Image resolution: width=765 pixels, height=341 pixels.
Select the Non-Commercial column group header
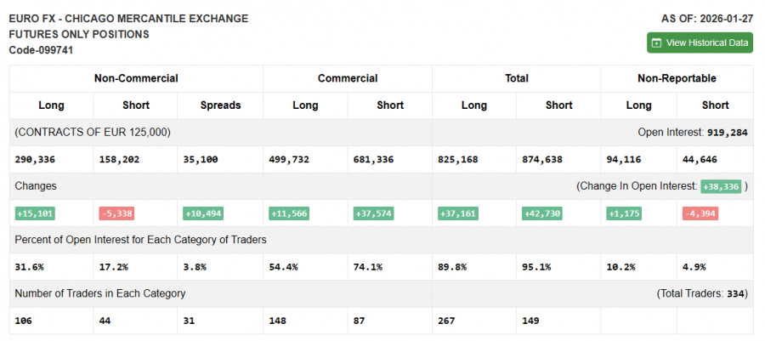[136, 78]
